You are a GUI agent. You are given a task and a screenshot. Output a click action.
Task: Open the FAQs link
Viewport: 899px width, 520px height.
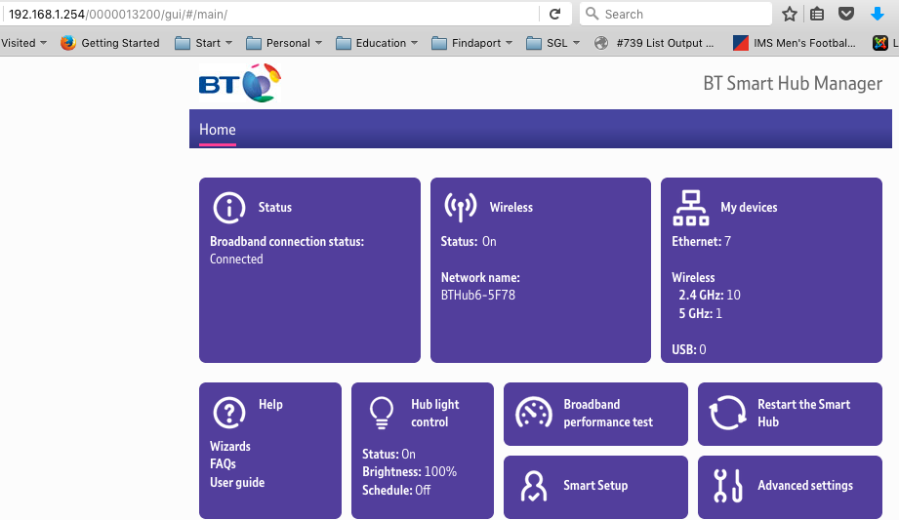(223, 463)
